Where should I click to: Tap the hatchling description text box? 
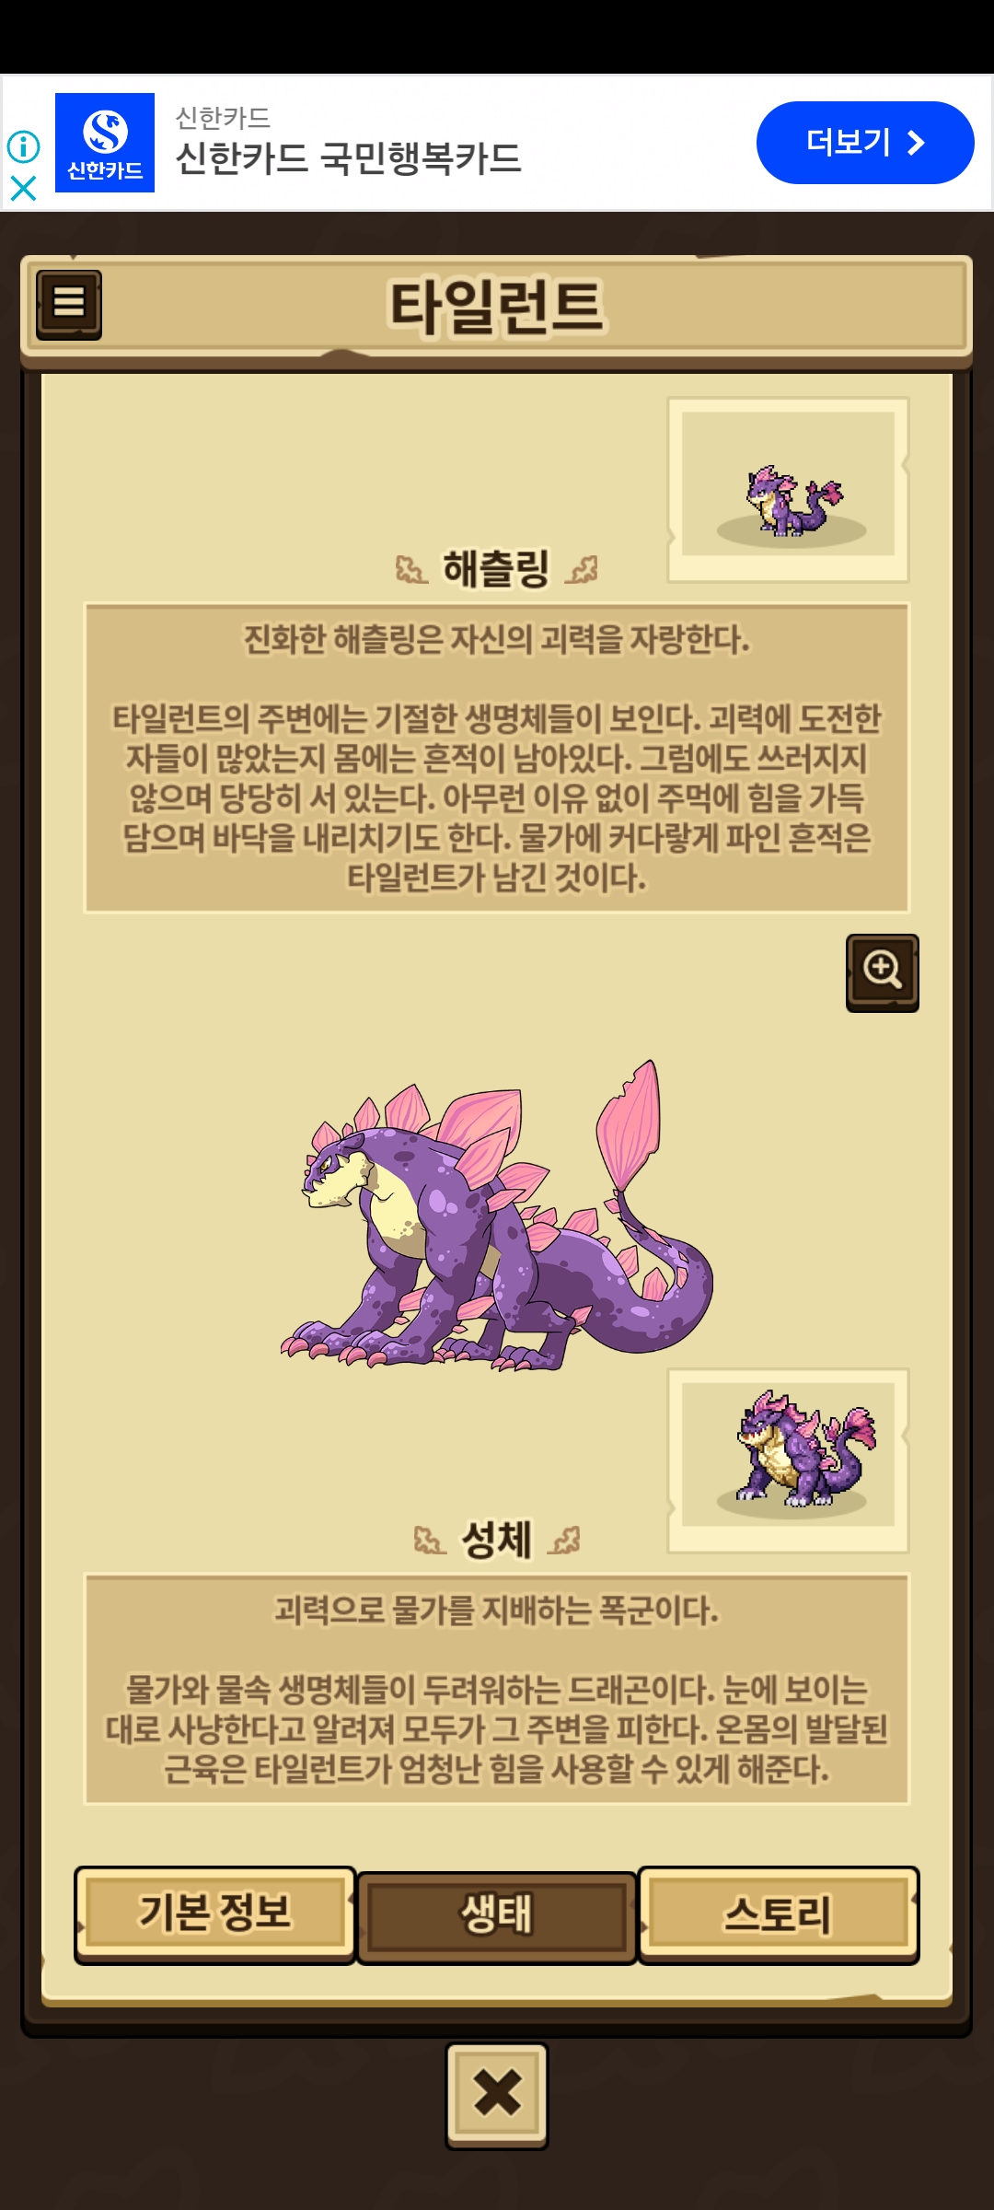click(x=497, y=758)
